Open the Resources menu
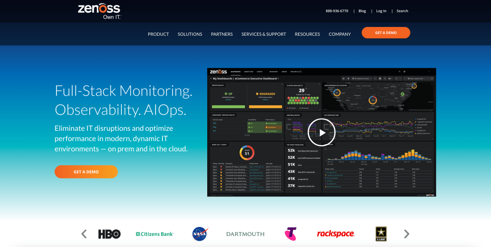This screenshot has width=491, height=247. [307, 34]
